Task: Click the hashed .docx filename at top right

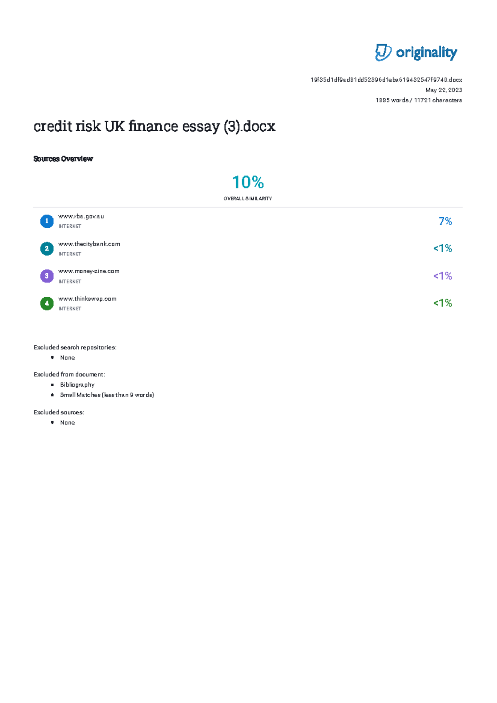Action: coord(386,80)
